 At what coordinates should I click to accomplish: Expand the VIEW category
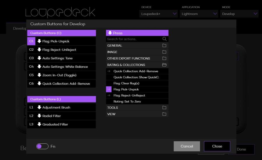point(137,114)
